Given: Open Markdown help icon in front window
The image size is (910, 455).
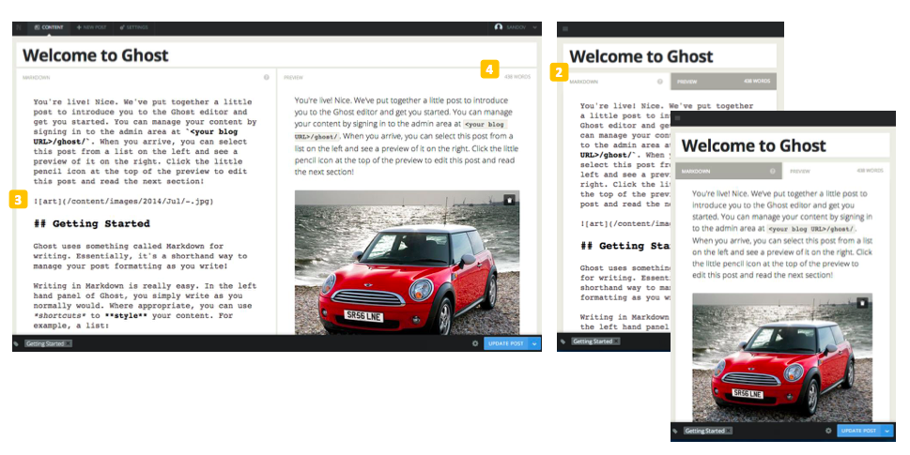Looking at the screenshot, I should (773, 171).
